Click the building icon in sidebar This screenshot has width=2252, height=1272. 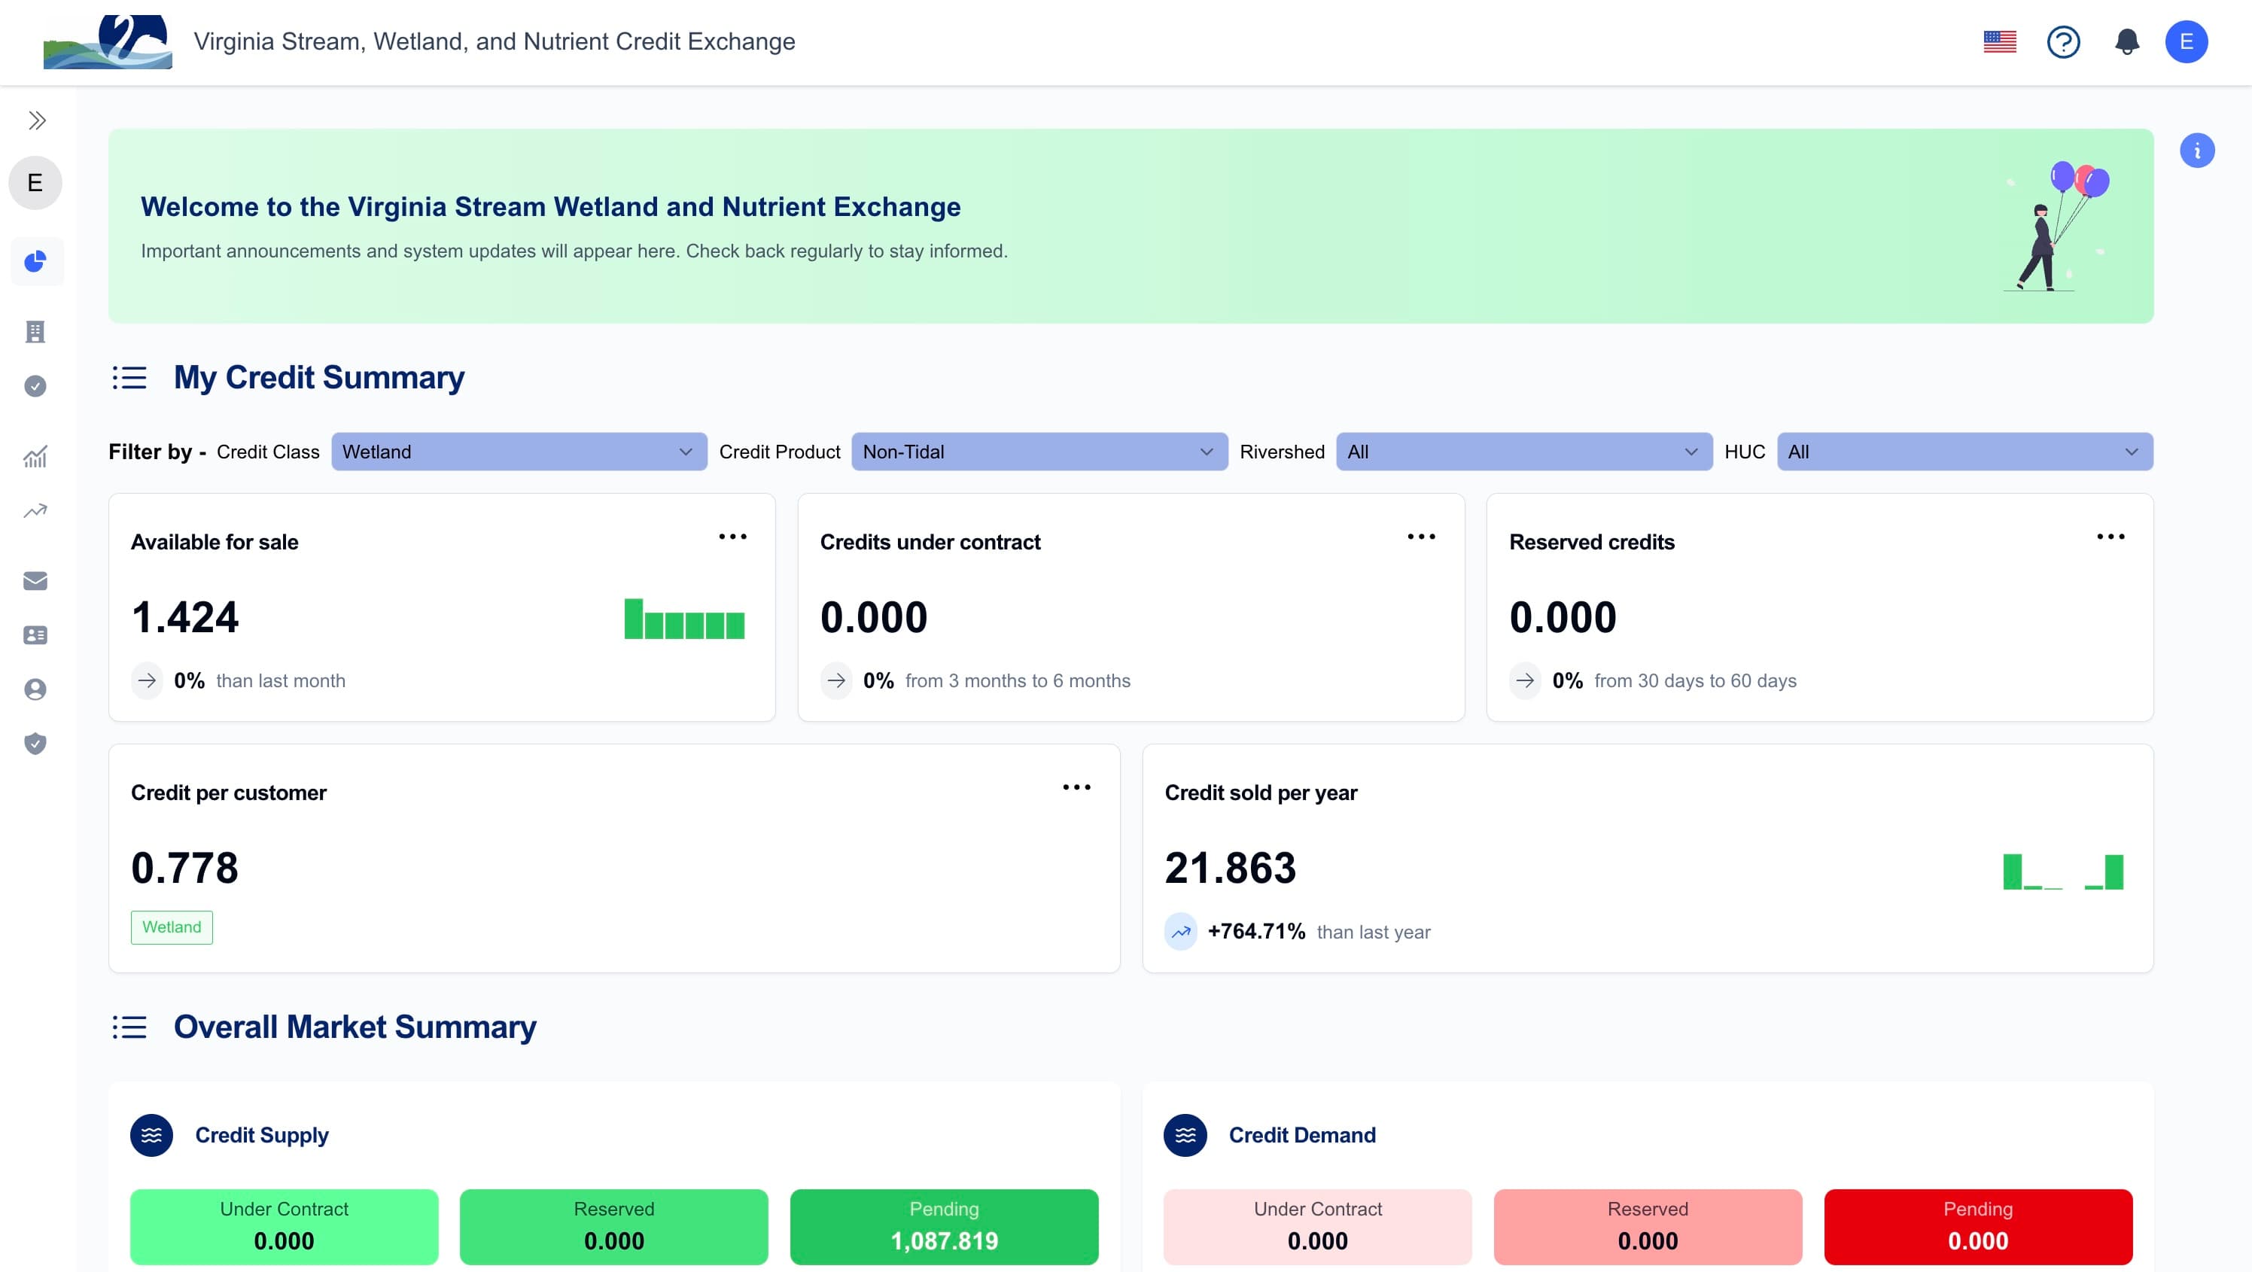tap(36, 332)
